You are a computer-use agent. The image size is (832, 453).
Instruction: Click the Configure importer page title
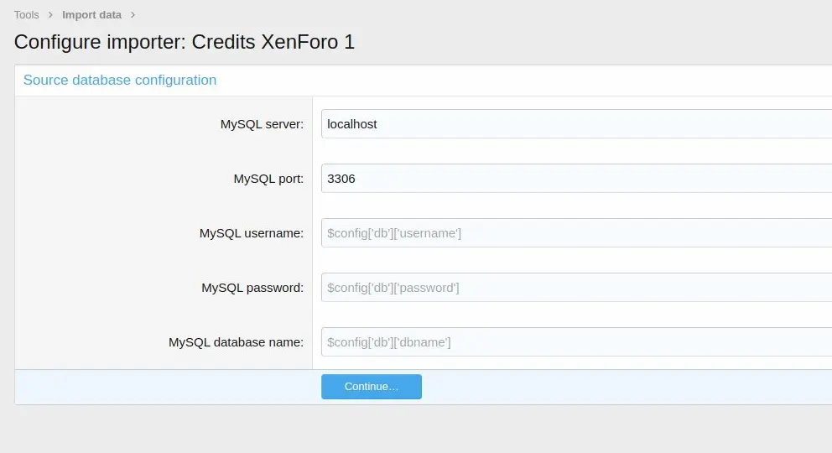coord(185,42)
